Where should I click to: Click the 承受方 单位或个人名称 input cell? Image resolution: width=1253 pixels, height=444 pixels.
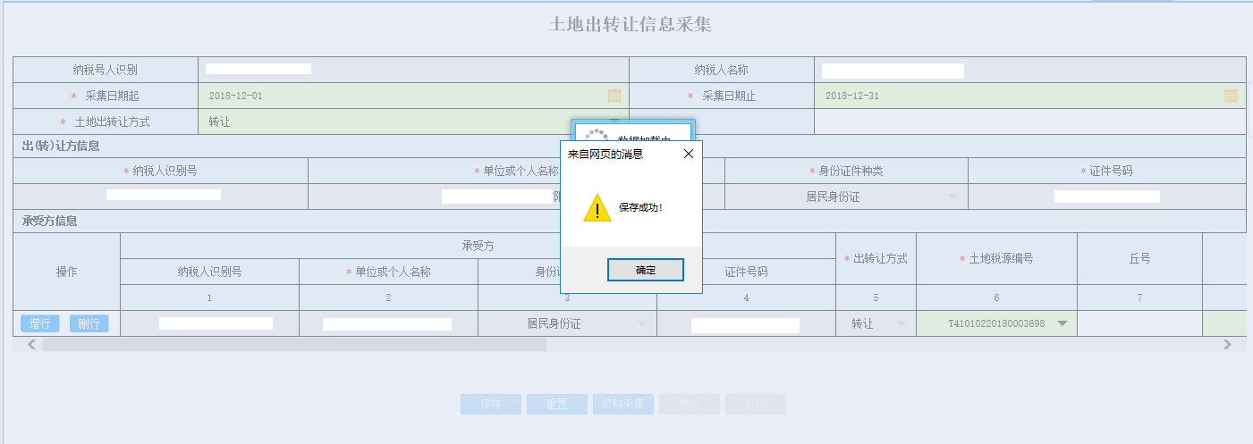(x=388, y=323)
